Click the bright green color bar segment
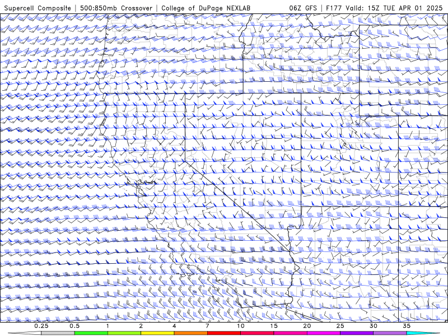The width and height of the screenshot is (448, 336). coord(91,333)
